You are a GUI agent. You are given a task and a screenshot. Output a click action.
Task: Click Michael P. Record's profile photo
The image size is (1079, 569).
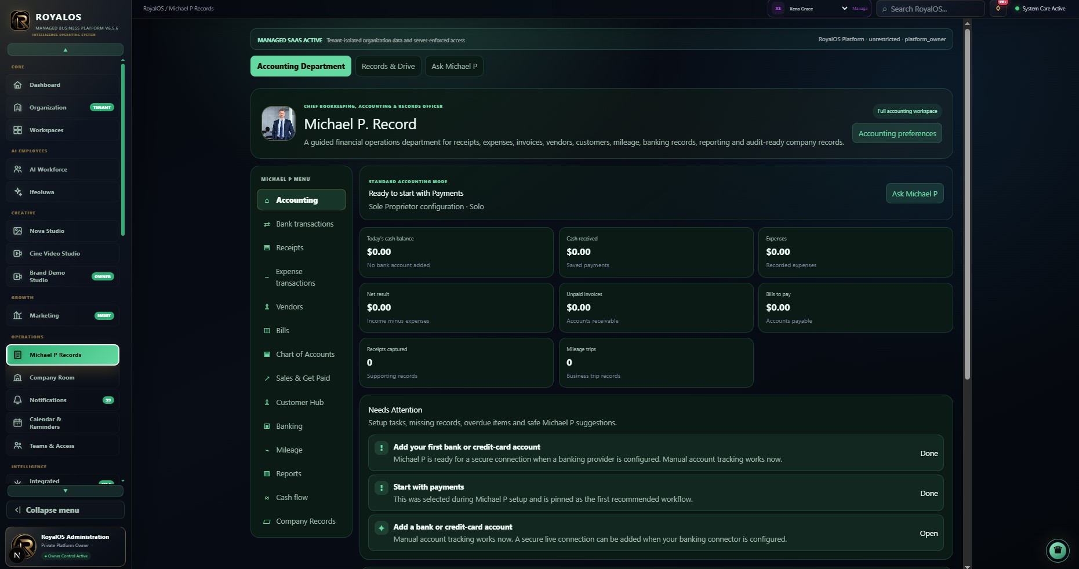click(x=278, y=123)
